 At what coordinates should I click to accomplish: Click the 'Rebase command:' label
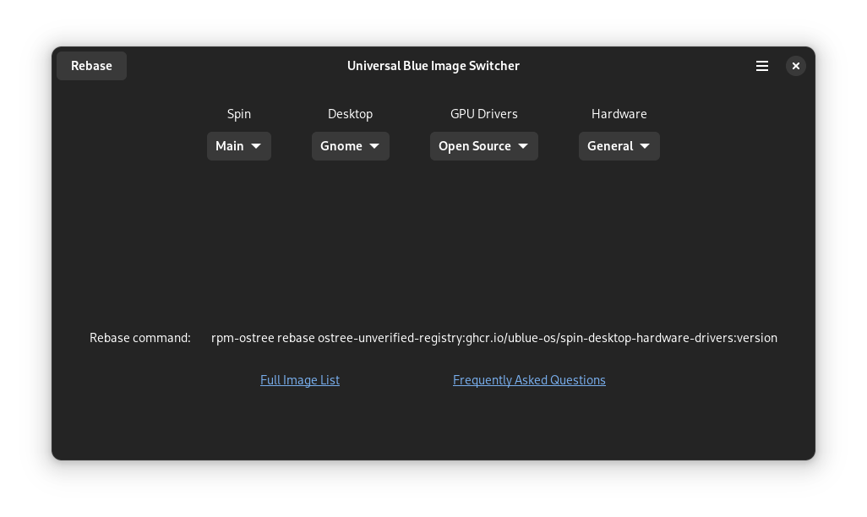(x=140, y=338)
